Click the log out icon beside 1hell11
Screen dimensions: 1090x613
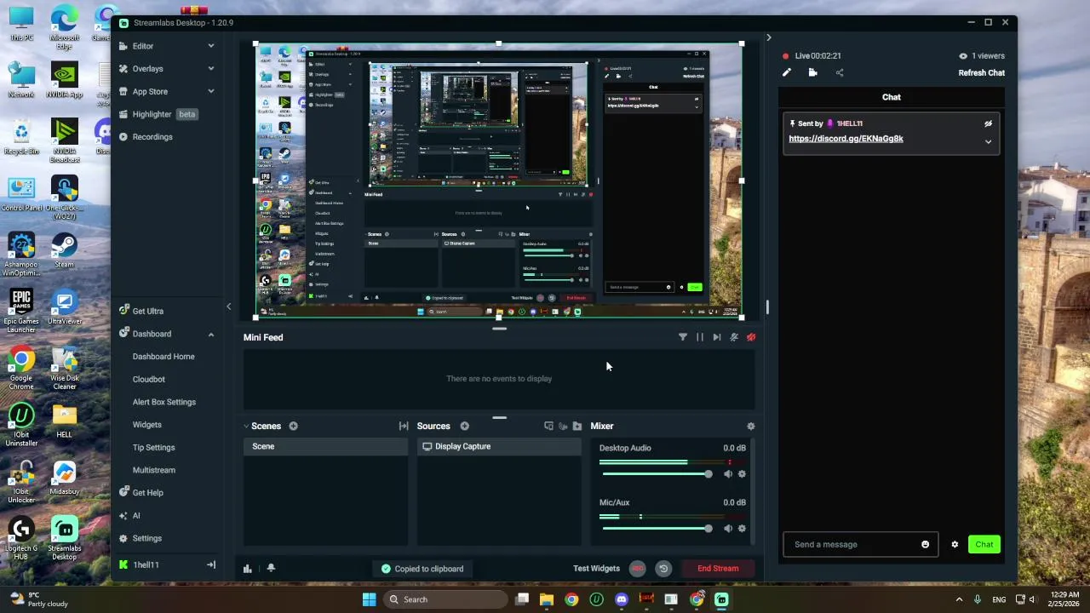pyautogui.click(x=211, y=564)
